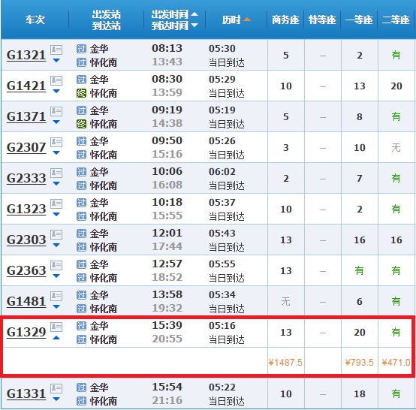
Task: Click duration 06:02 for G2333
Action: (222, 172)
